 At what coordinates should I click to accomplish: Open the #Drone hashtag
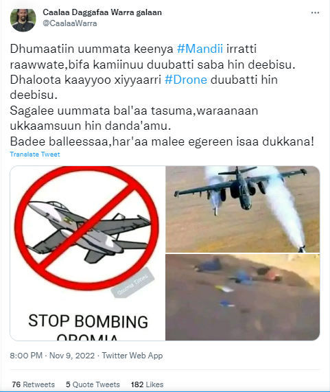(x=186, y=80)
